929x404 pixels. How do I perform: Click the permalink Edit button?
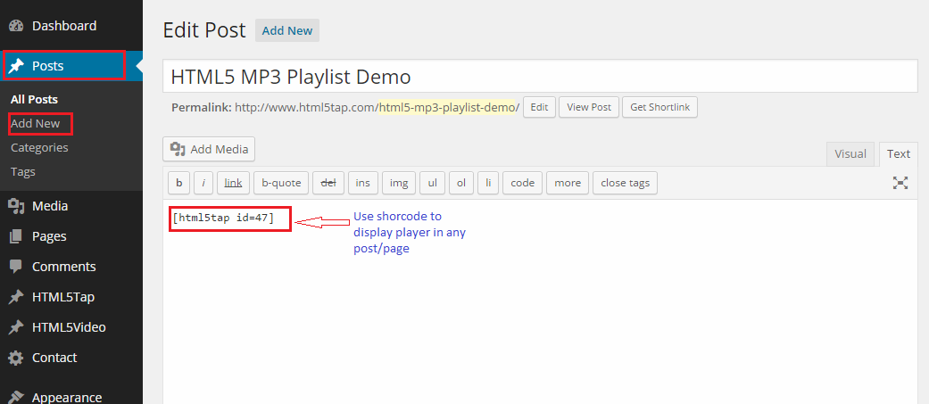[539, 107]
